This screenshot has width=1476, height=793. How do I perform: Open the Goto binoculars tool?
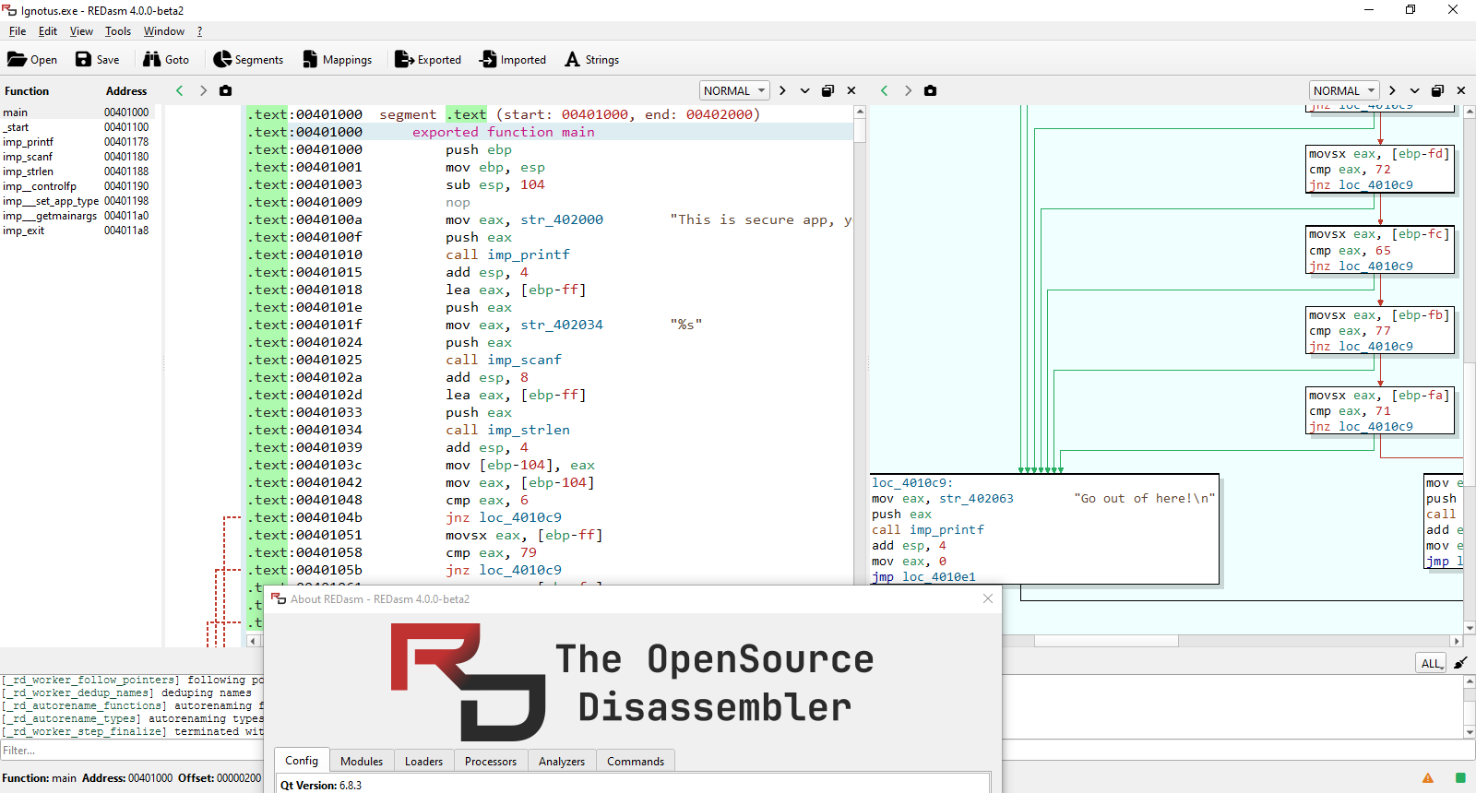coord(166,59)
